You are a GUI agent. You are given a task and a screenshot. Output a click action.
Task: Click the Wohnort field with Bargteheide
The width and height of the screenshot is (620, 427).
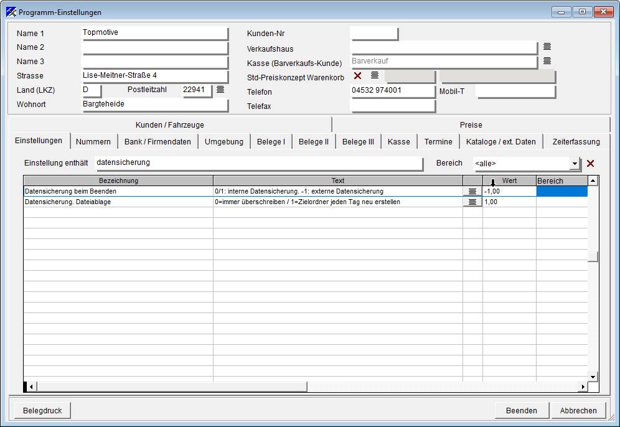click(154, 105)
